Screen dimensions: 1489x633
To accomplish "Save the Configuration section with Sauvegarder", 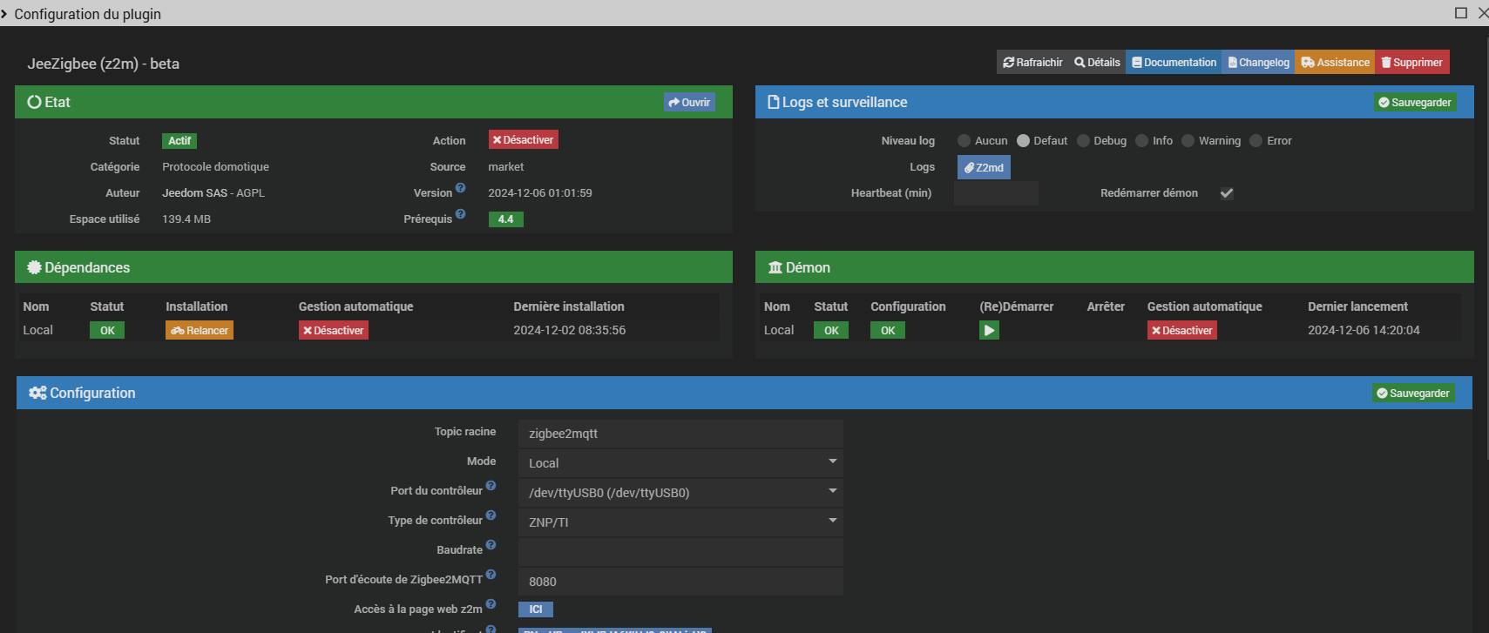I will pos(1413,394).
